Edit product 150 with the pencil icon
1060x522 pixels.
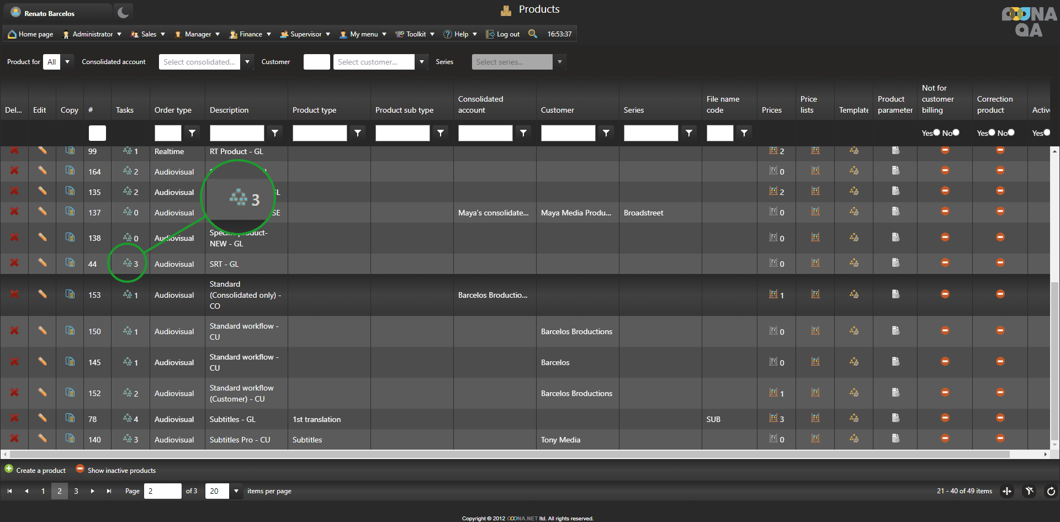42,331
